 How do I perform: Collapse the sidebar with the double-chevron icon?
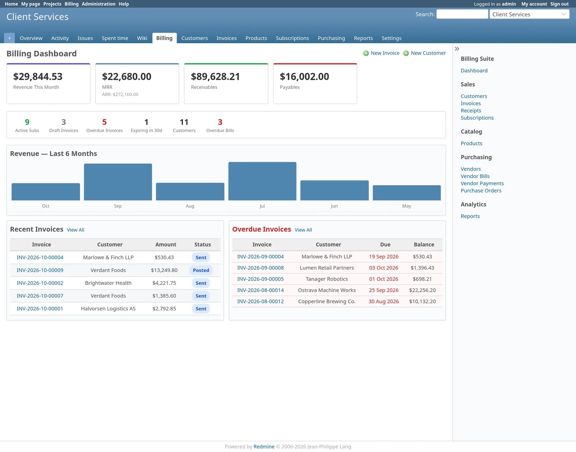click(457, 49)
